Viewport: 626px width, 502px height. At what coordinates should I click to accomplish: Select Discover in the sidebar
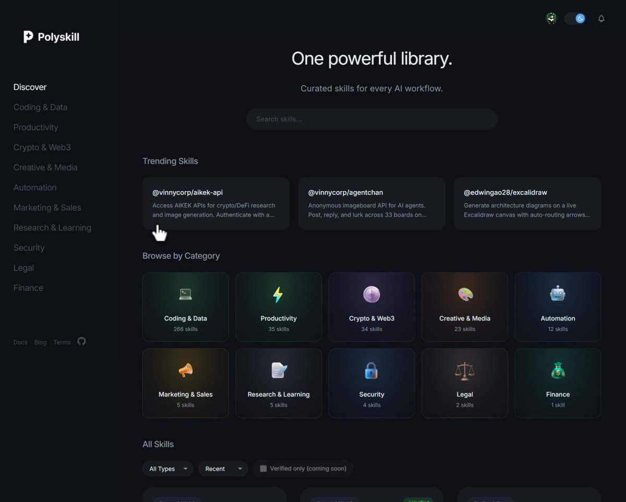(x=30, y=87)
